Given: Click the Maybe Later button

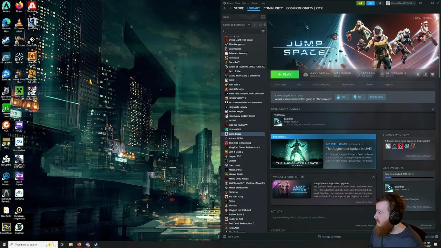Looking at the screenshot, I should point(376,97).
